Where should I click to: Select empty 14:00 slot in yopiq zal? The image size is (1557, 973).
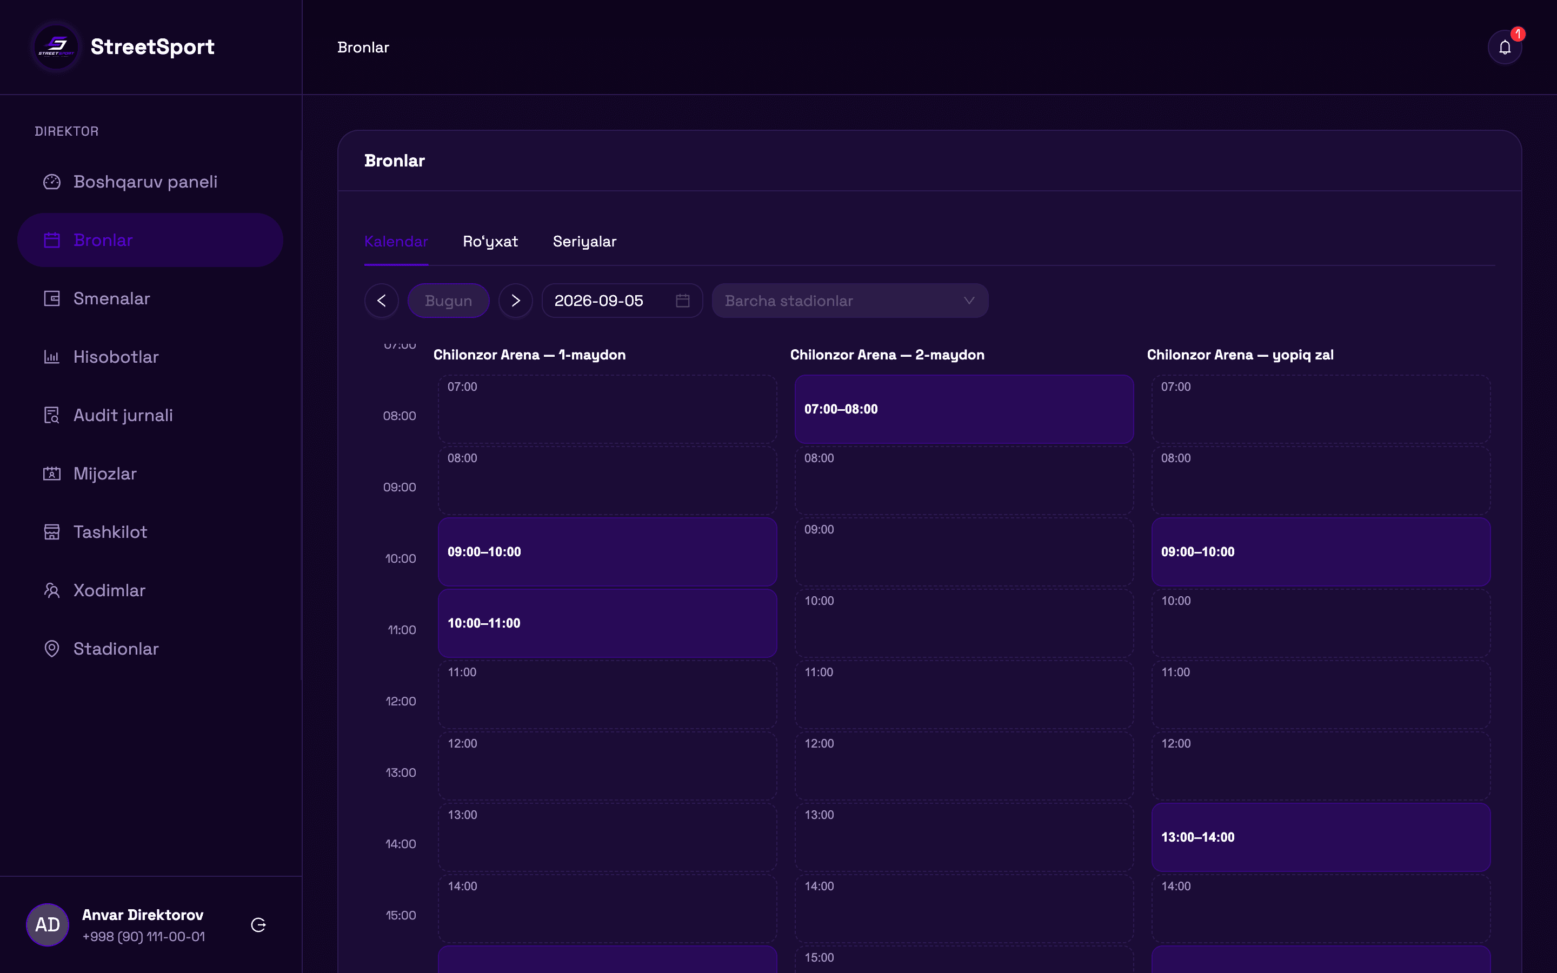click(x=1321, y=909)
